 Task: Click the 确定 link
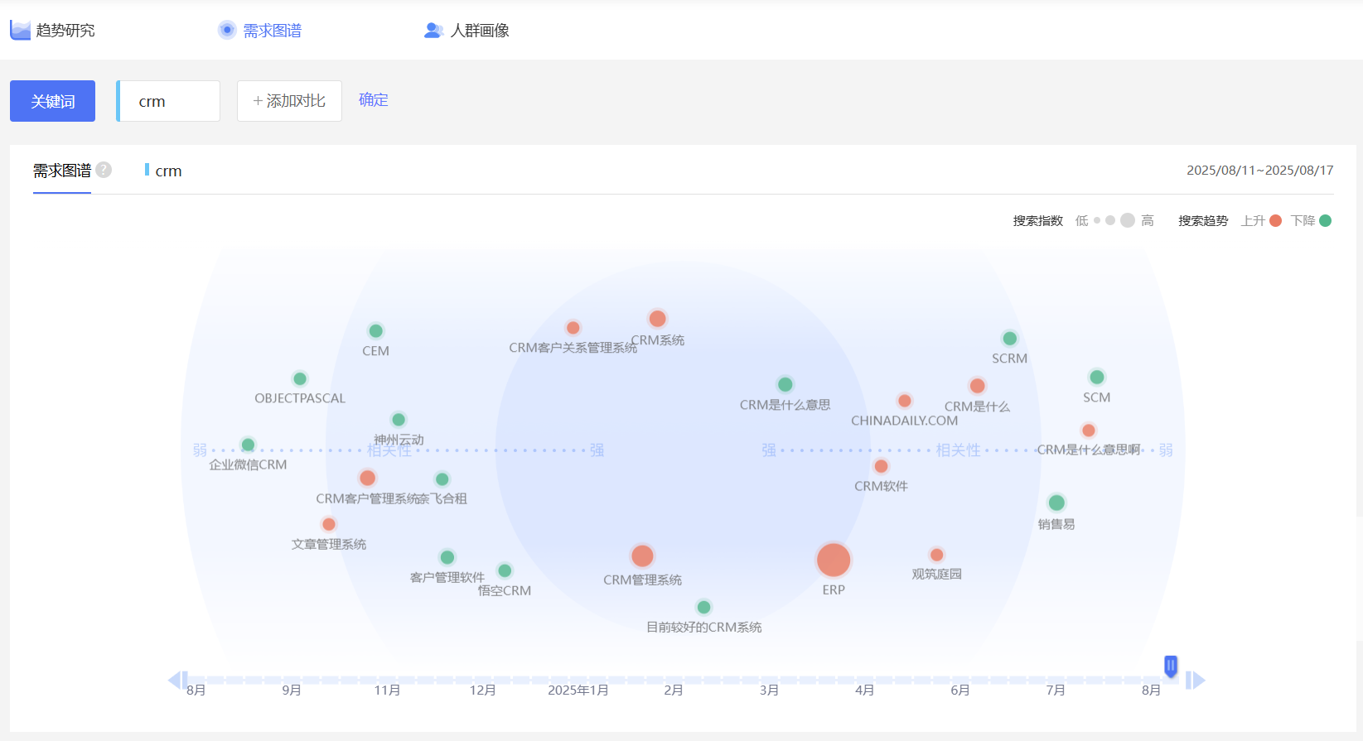pyautogui.click(x=373, y=100)
